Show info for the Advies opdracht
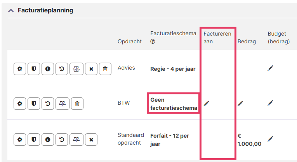 click(48, 69)
